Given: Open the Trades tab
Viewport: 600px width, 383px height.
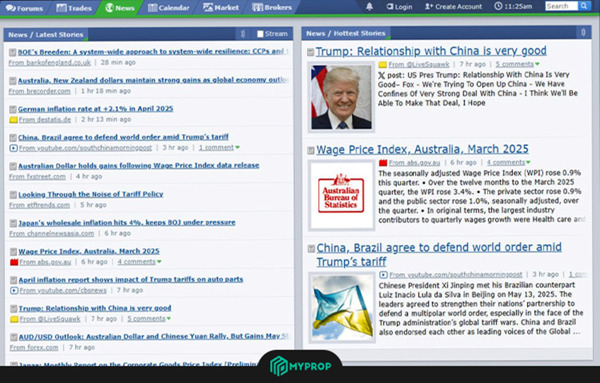Looking at the screenshot, I should click(74, 8).
